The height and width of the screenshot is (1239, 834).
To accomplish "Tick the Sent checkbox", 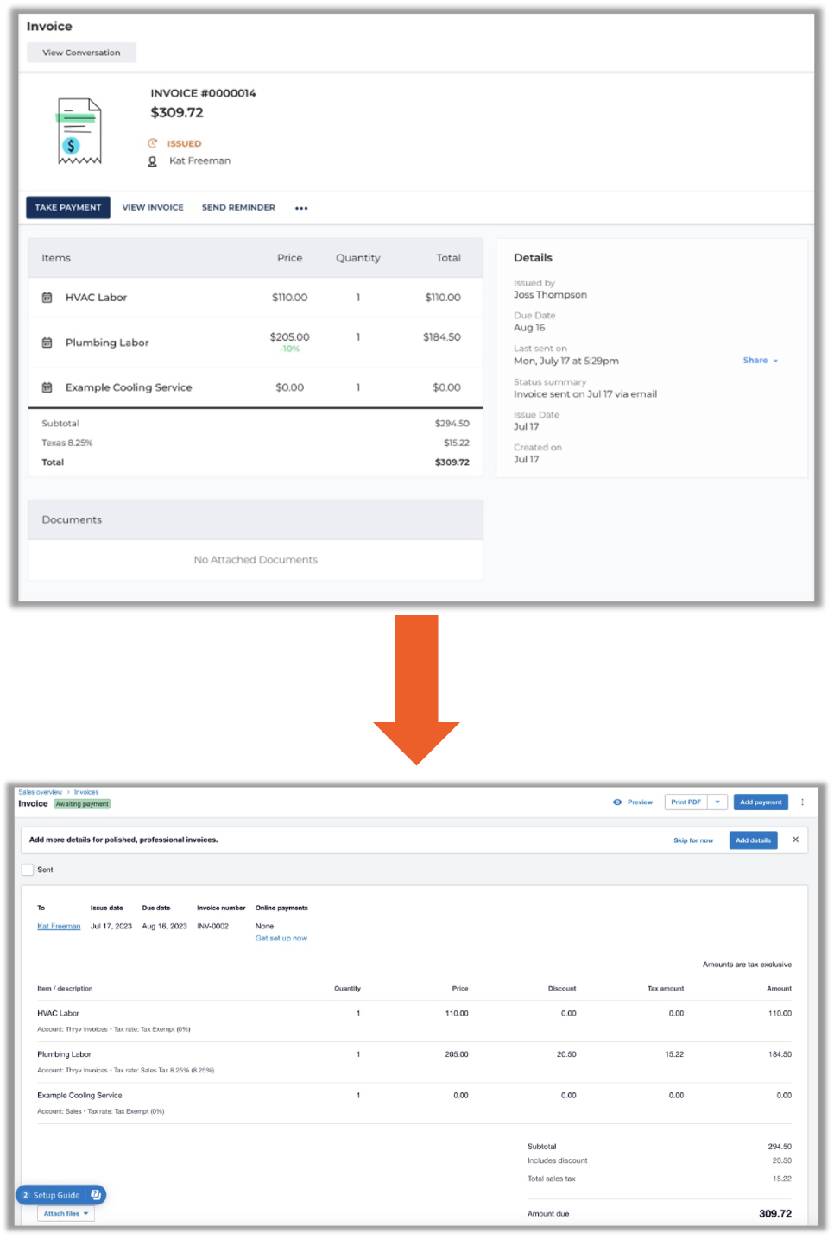I will (28, 870).
